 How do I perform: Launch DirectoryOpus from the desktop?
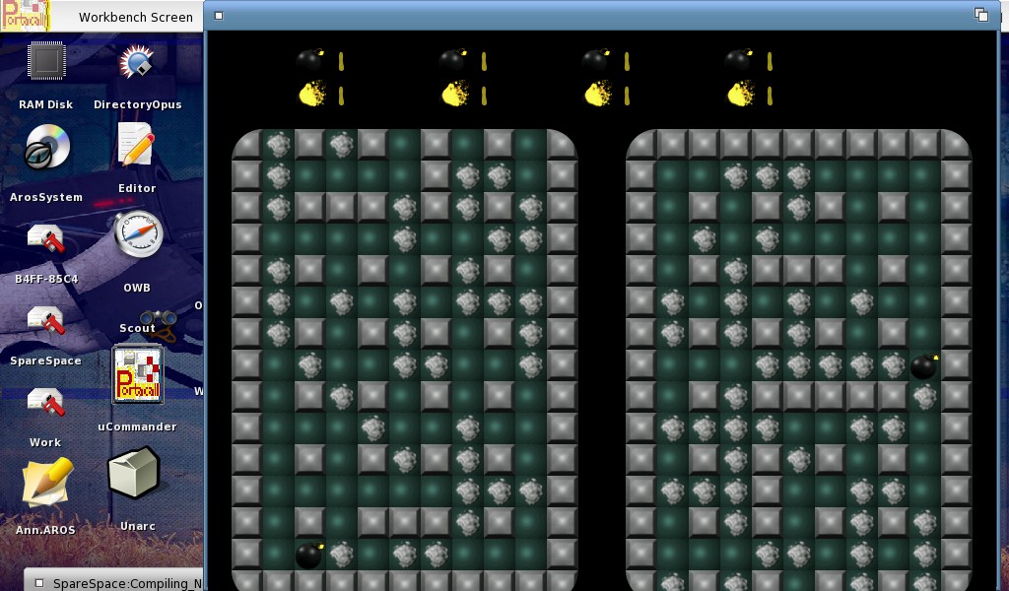136,62
